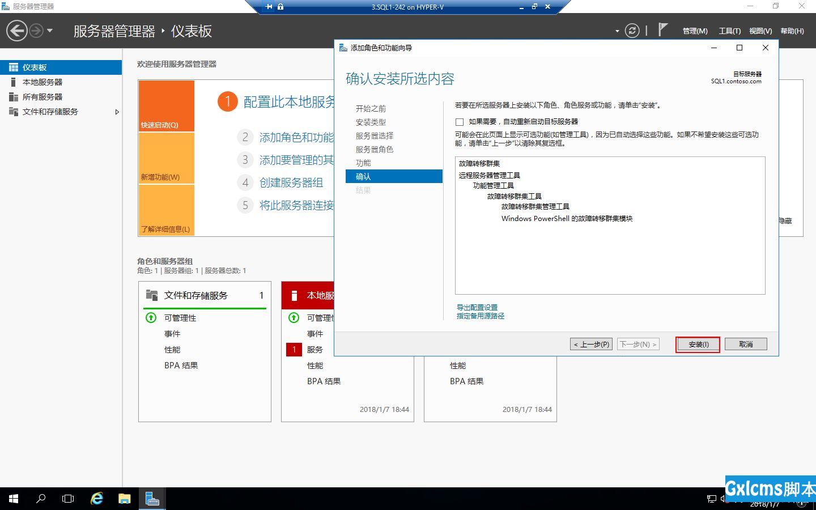Click the refresh icon in Server Manager header
The width and height of the screenshot is (816, 510).
[632, 31]
